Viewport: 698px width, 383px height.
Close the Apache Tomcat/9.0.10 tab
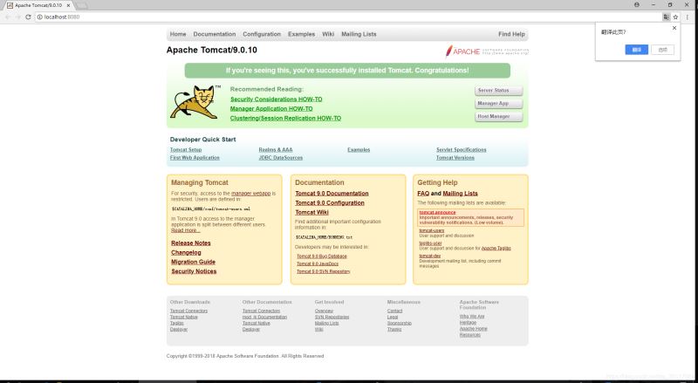click(x=69, y=5)
